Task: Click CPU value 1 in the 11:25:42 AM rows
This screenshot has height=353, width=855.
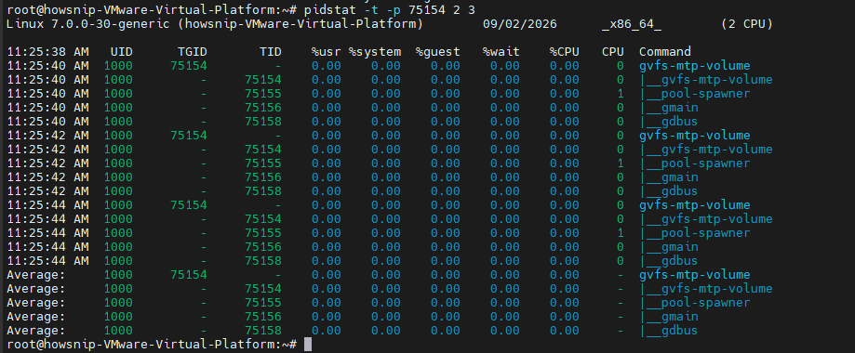Action: tap(620, 163)
